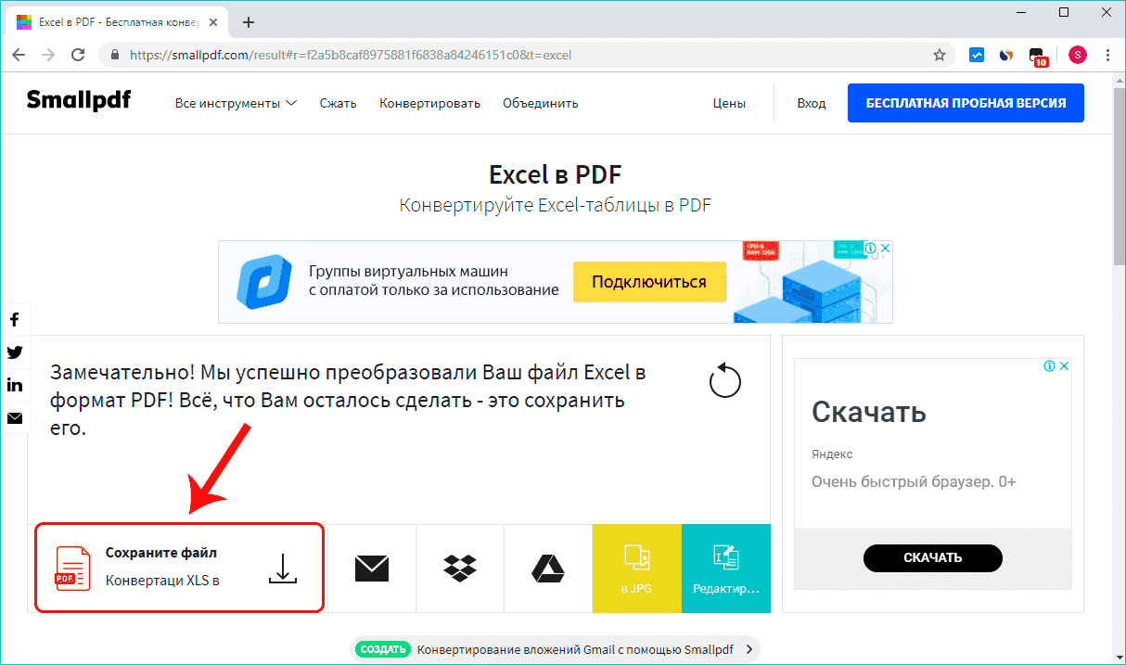Click БЕСПЛАТНАЯ ПРОБНАЯ ВЕРСИЯ button
1126x665 pixels.
965,103
